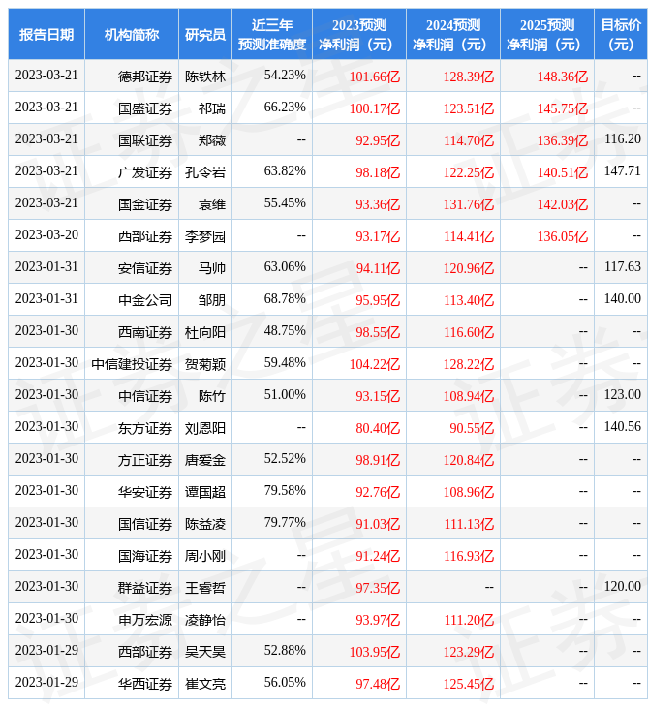Viewport: 648px width, 707px height.
Task: Click the 101.66亿 profit forecast
Action: (375, 77)
